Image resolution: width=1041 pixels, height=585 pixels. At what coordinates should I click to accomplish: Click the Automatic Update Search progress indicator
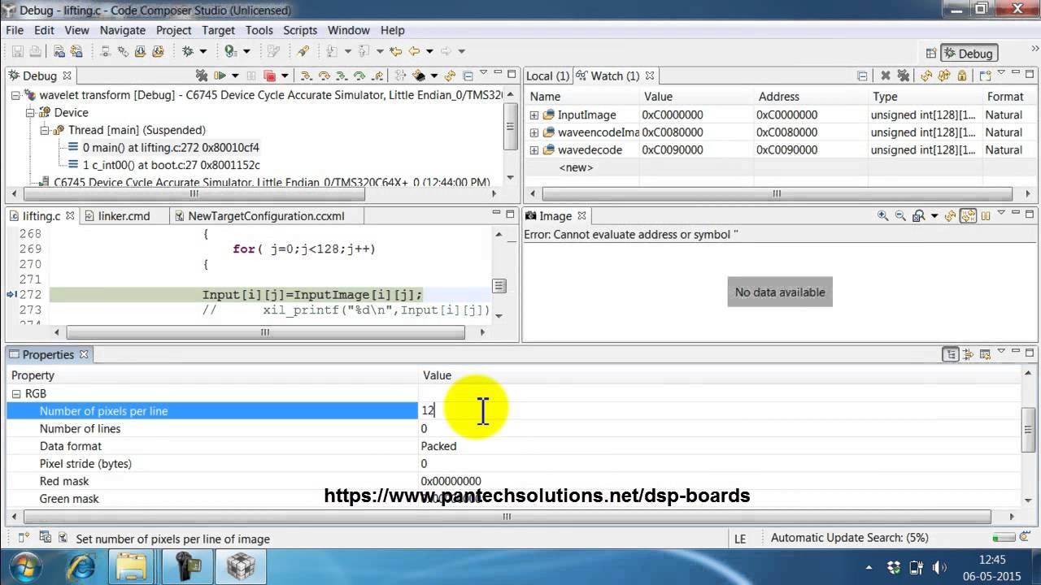(1004, 538)
